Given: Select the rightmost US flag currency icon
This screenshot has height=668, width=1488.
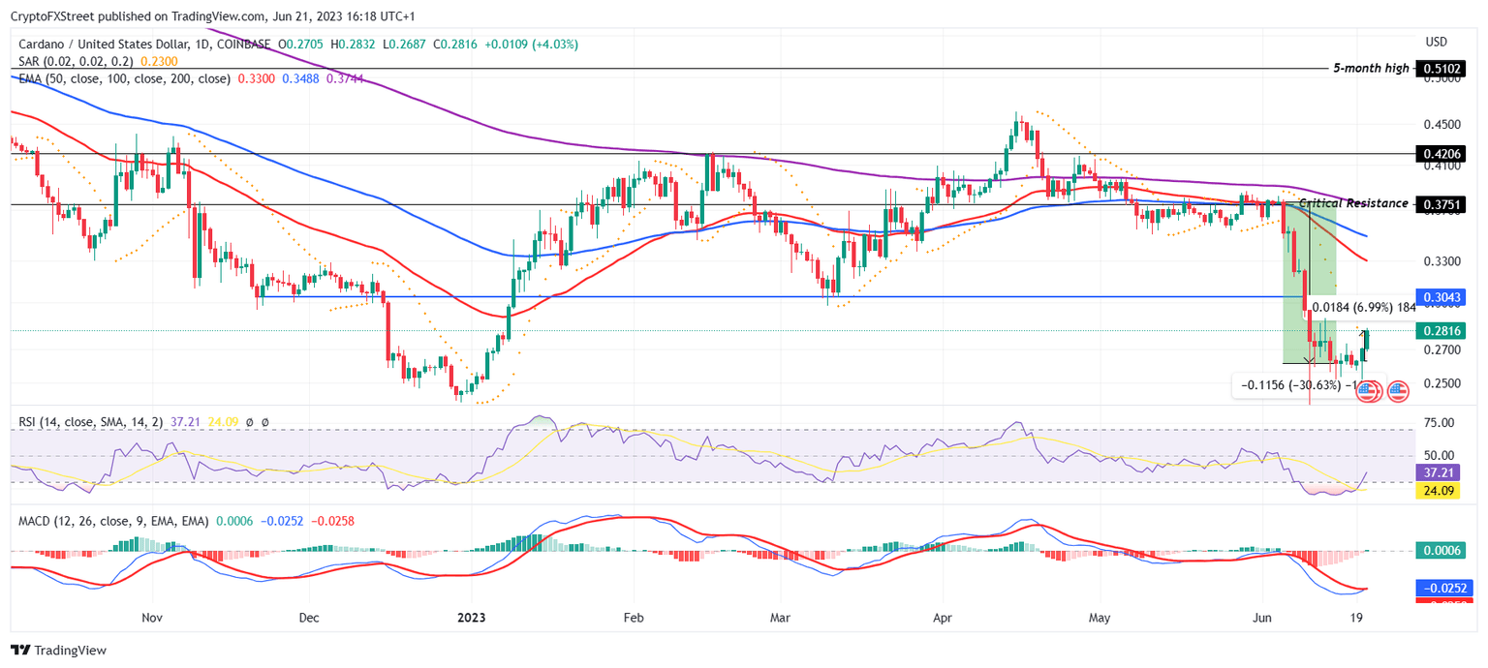Looking at the screenshot, I should click(1399, 391).
